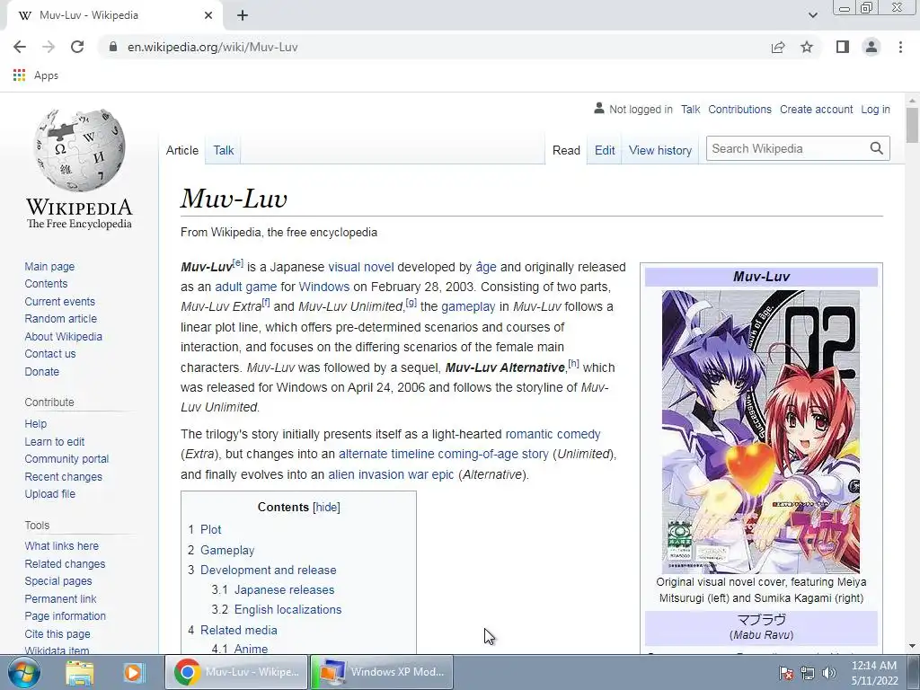This screenshot has height=690, width=920.
Task: Click the Donate sidebar link
Action: pyautogui.click(x=41, y=371)
